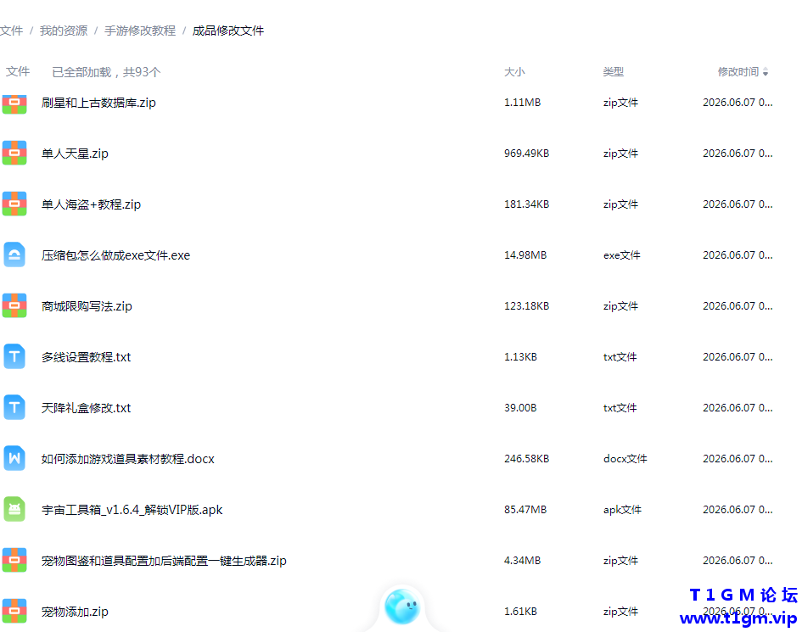Image resolution: width=802 pixels, height=632 pixels.
Task: Click the txt icon for 多线设置教程.txt
Action: tap(14, 356)
